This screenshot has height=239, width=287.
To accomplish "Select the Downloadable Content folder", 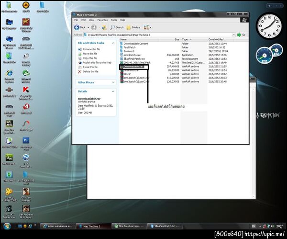I will pos(136,44).
